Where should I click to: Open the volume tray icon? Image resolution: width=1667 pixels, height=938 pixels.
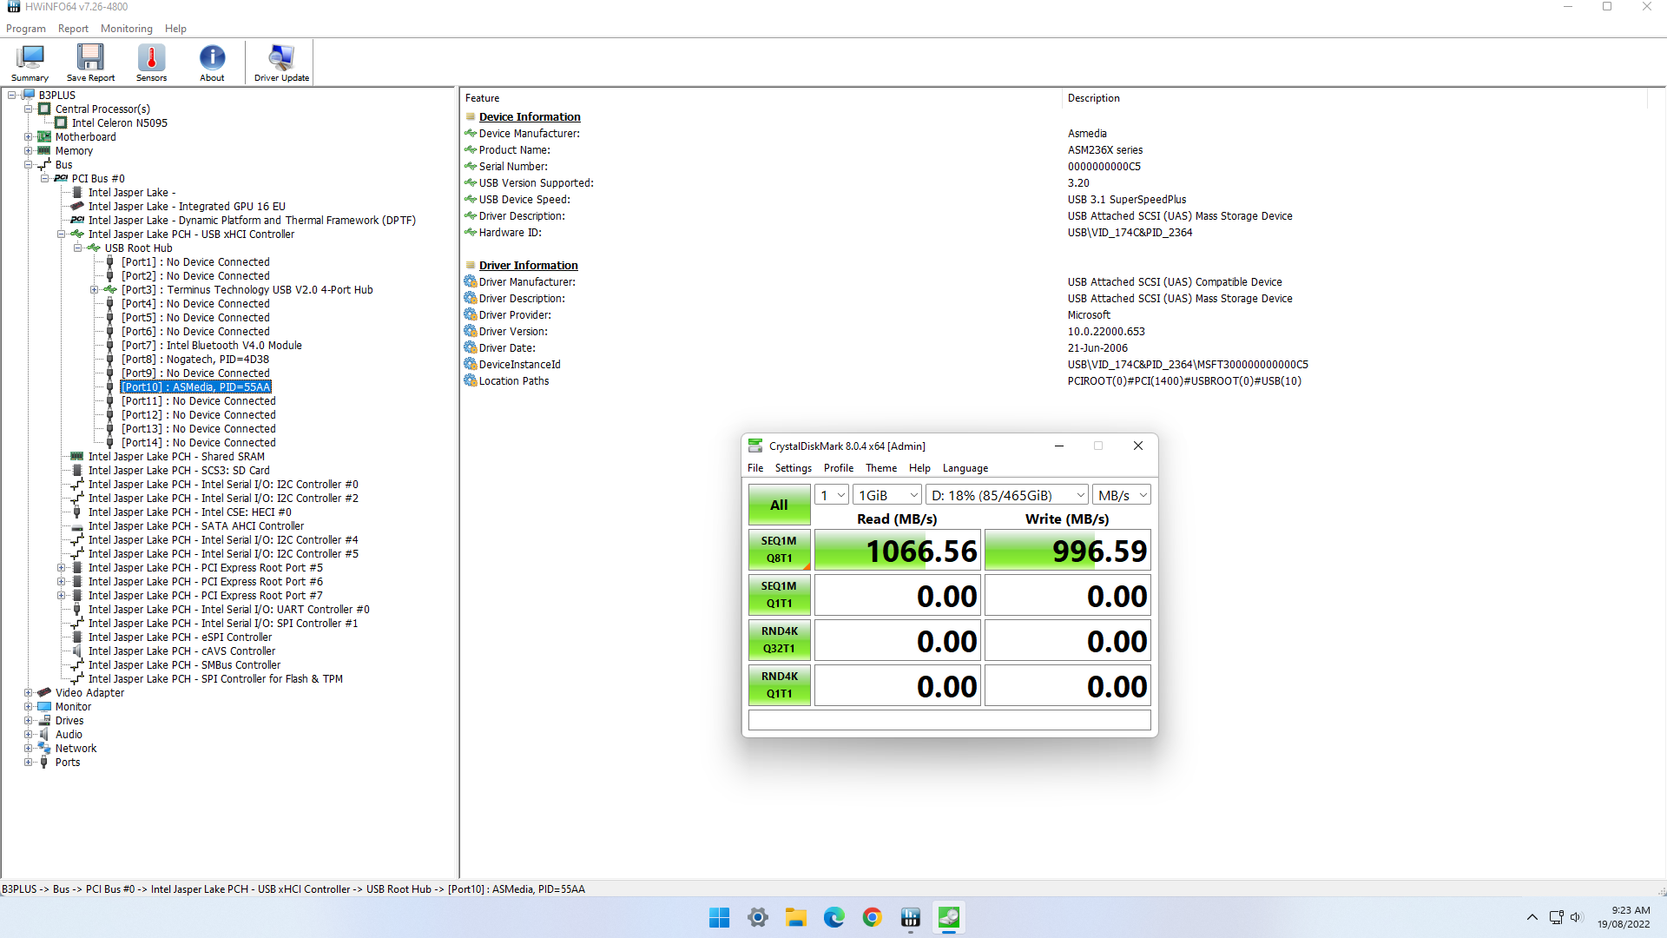coord(1577,917)
